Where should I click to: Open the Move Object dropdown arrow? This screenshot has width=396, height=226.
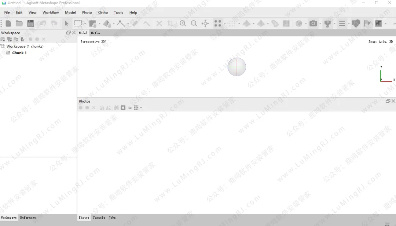(x=114, y=23)
